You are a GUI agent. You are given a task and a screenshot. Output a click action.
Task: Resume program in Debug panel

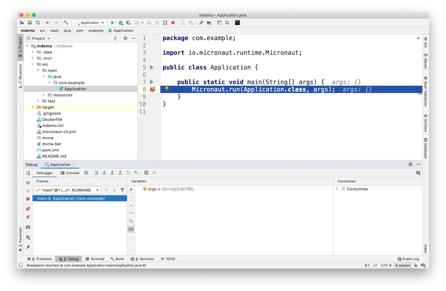tap(28, 183)
